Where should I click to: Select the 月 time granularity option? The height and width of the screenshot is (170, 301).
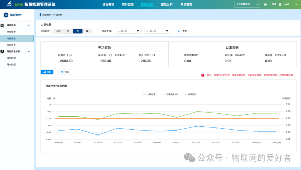tap(77, 31)
